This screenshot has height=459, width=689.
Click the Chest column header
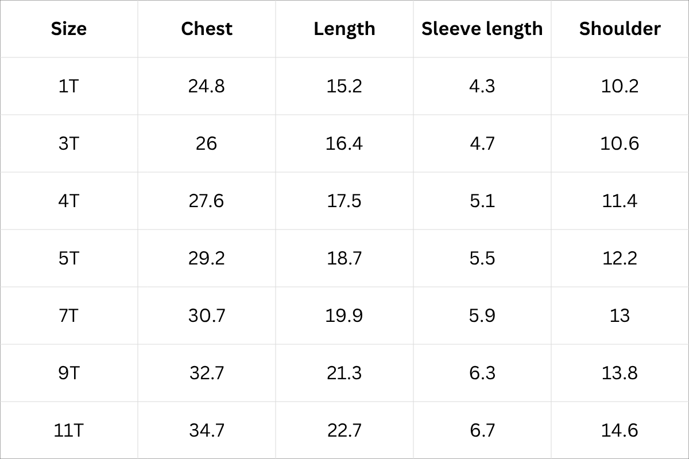point(207,29)
